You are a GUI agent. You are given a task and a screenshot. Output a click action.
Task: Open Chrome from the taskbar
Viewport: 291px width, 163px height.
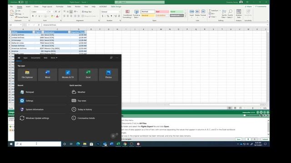125,144
